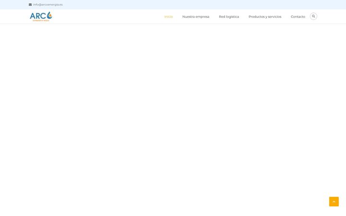Open the Red logística menu item
This screenshot has width=346, height=216.
229,17
